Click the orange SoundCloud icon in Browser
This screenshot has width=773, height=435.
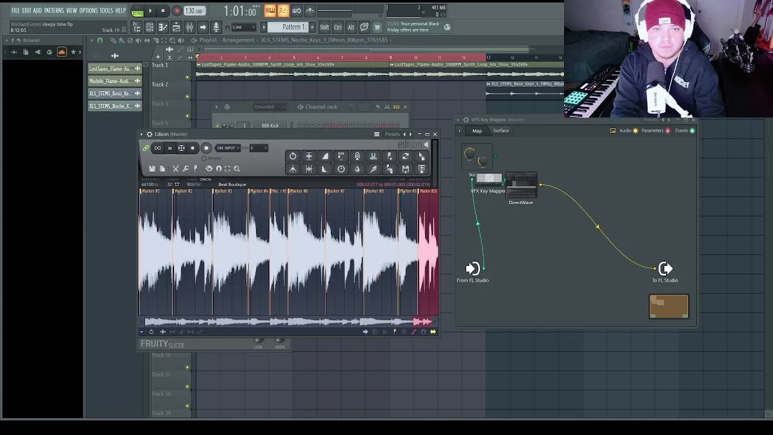click(x=61, y=52)
